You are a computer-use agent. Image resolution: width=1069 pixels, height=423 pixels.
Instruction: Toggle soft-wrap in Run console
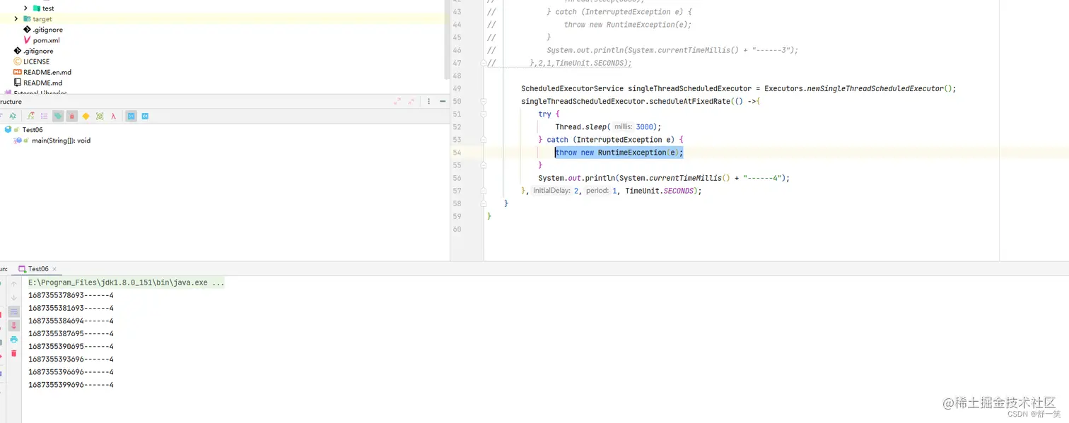pyautogui.click(x=13, y=311)
